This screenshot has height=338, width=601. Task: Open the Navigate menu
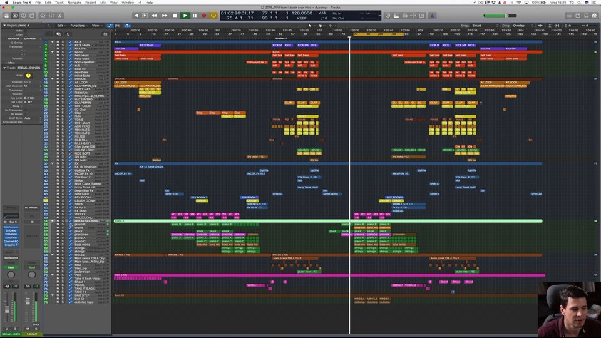pyautogui.click(x=74, y=3)
